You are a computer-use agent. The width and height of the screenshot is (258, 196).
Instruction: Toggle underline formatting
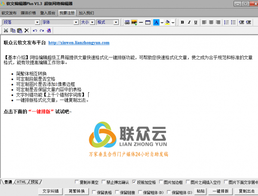[196, 22]
